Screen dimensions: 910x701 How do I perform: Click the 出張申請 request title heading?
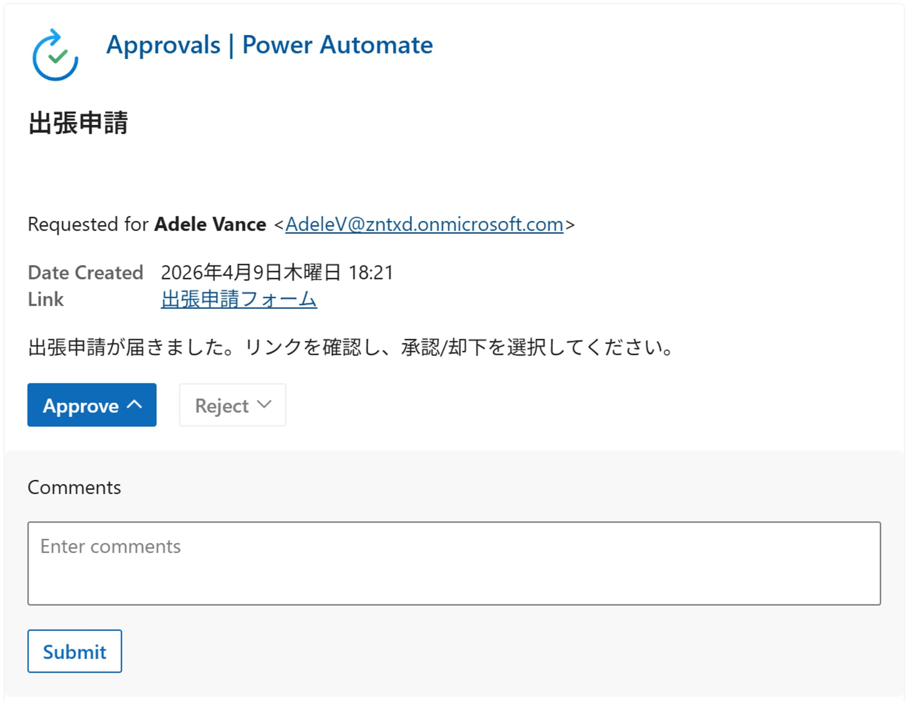click(78, 123)
